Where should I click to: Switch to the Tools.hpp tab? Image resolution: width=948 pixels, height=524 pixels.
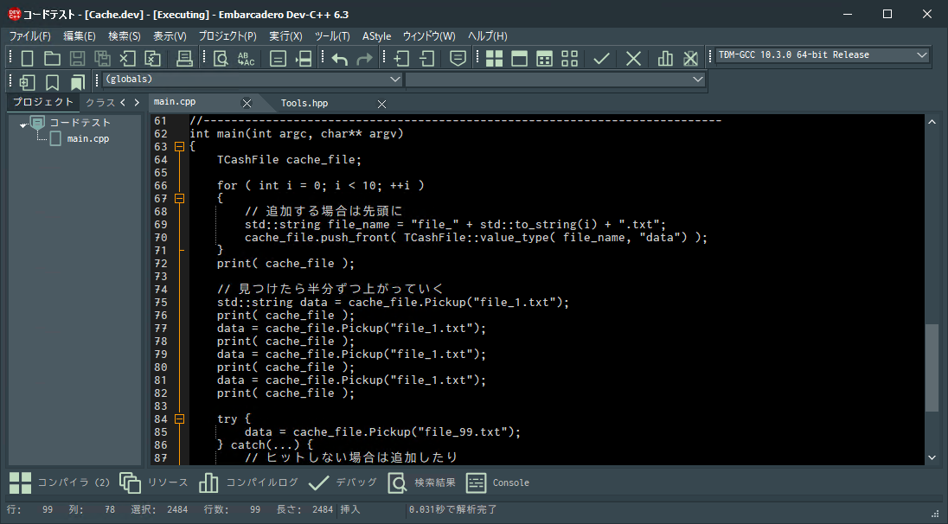[304, 103]
